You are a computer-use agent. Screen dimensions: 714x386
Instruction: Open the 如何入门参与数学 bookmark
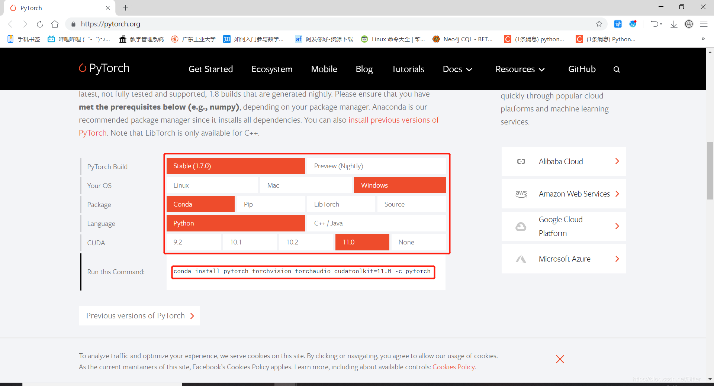click(253, 39)
